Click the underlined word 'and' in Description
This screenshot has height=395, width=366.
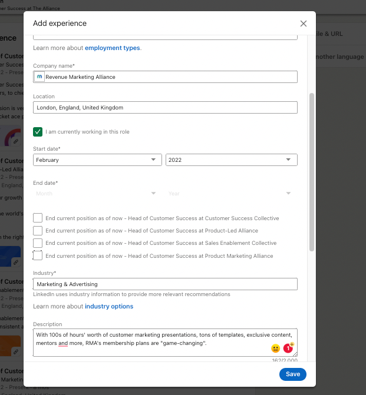(63, 343)
